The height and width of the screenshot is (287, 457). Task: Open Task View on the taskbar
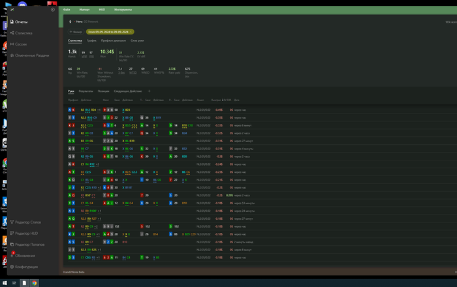[14, 283]
